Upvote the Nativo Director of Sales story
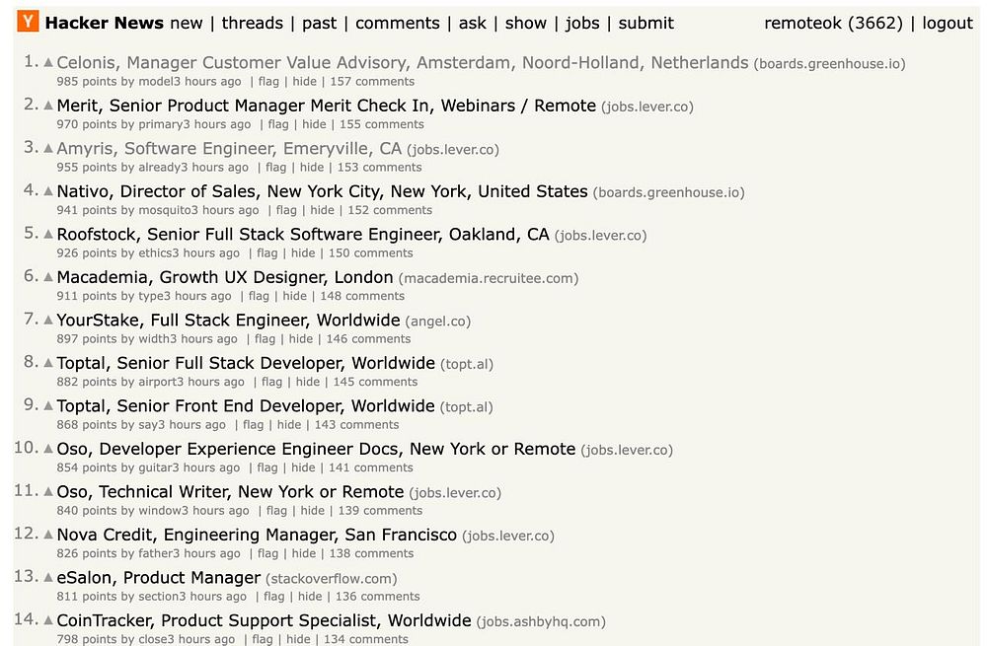 (x=48, y=191)
